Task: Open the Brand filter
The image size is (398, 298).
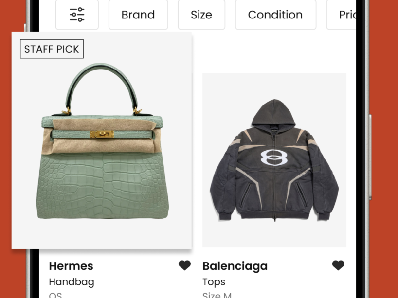Action: click(x=138, y=15)
